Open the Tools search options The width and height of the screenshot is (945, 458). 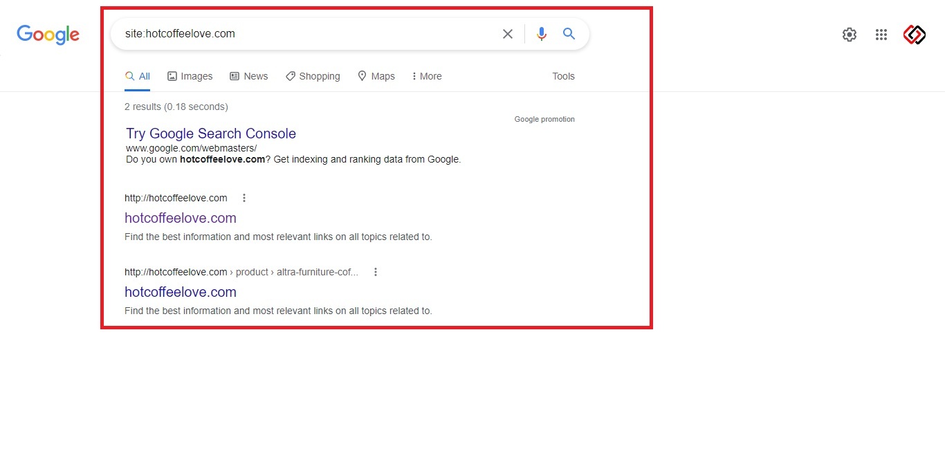[564, 76]
